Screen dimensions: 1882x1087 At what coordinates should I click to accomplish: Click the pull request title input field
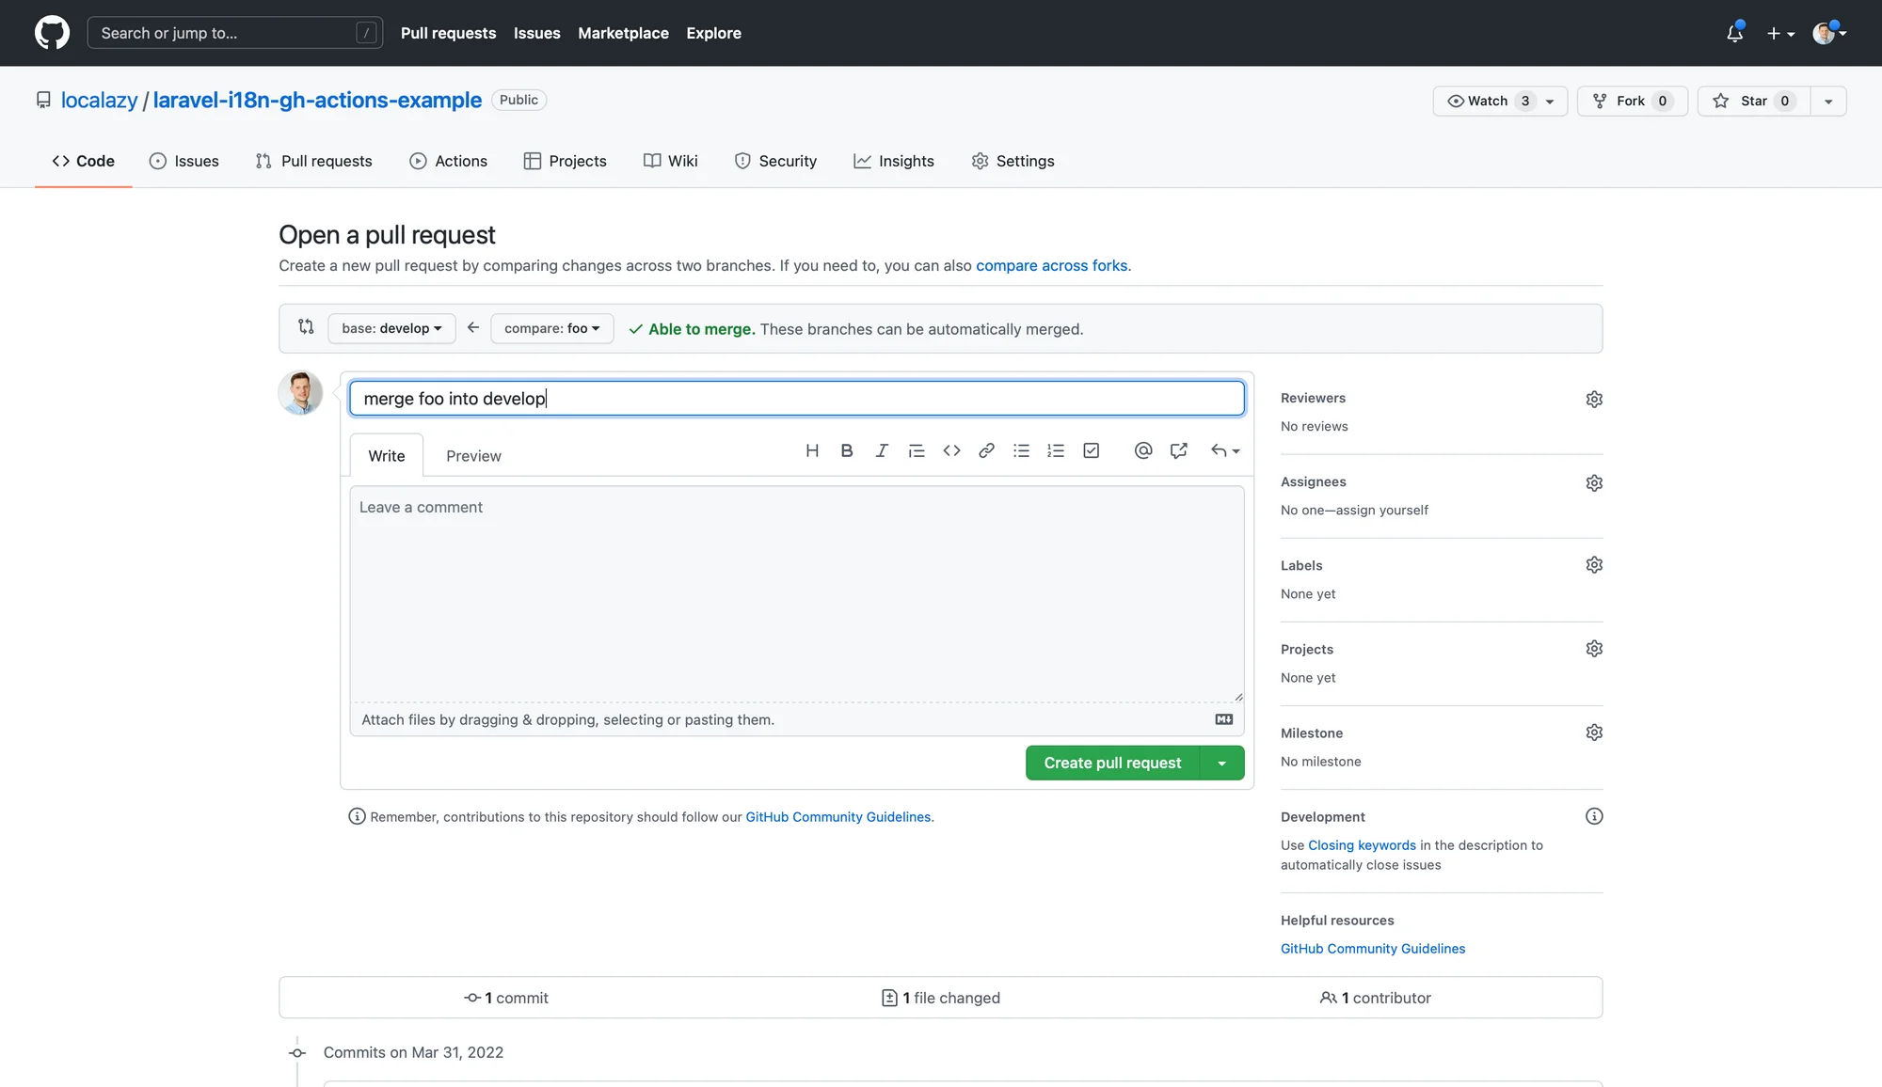tap(796, 399)
